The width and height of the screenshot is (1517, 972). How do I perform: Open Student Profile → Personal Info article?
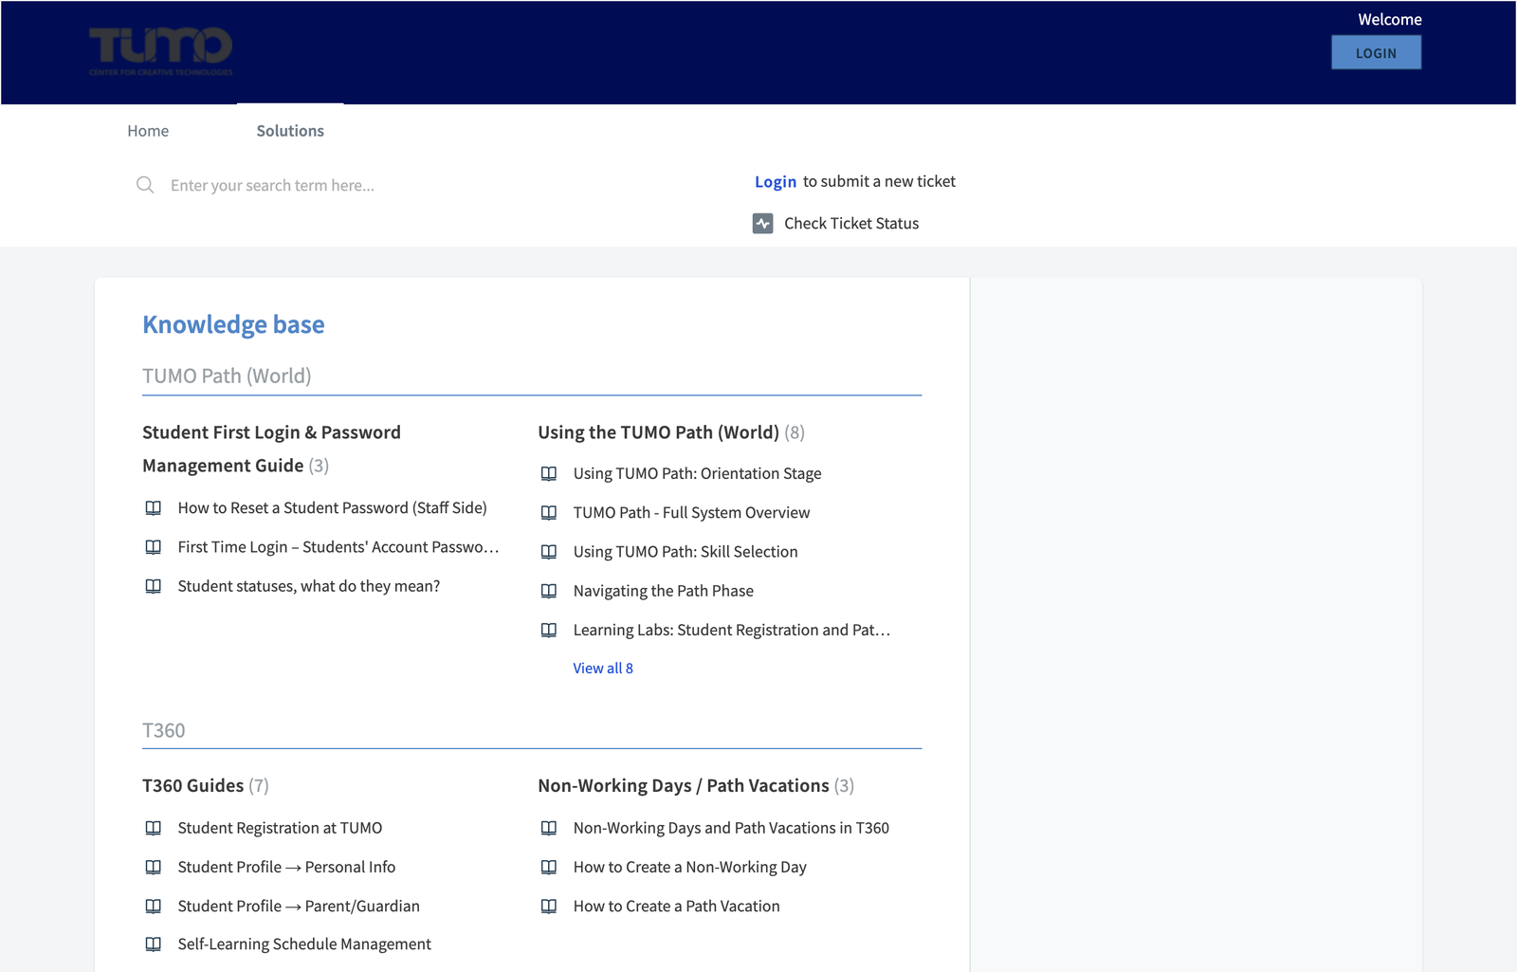[x=287, y=867]
